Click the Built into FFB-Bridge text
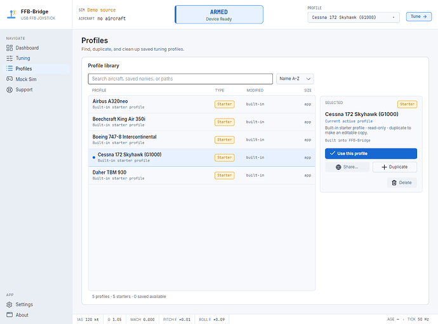The image size is (438, 324). [x=347, y=140]
